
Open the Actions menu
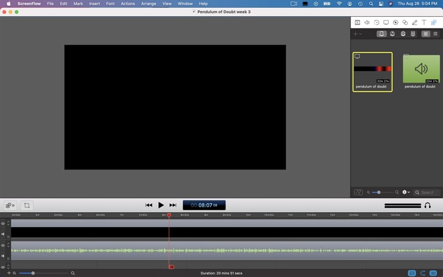coord(128,4)
